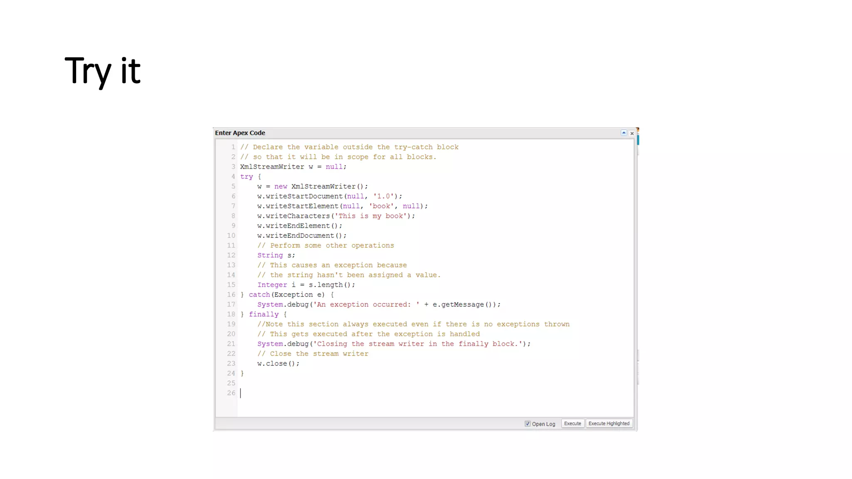Click the w.close(); statement
Image resolution: width=852 pixels, height=479 pixels.
pos(278,363)
